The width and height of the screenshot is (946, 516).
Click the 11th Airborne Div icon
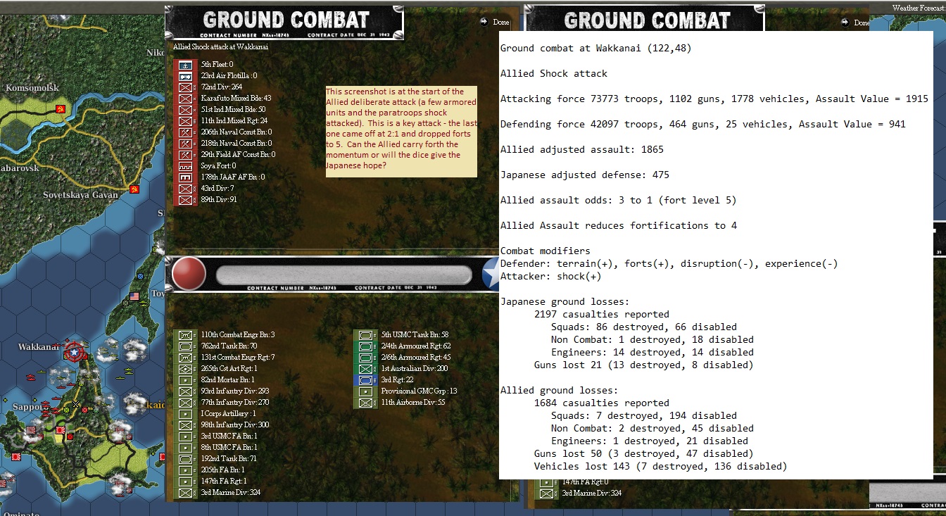click(365, 403)
